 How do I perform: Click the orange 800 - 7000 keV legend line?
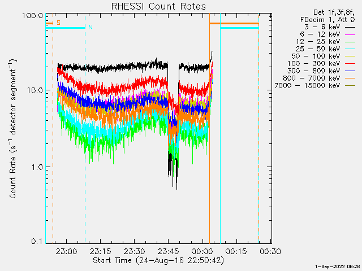coord(350,78)
